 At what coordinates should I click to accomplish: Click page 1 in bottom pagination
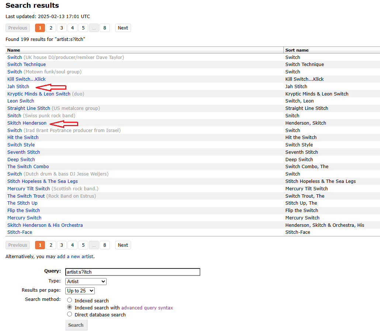pyautogui.click(x=40, y=245)
